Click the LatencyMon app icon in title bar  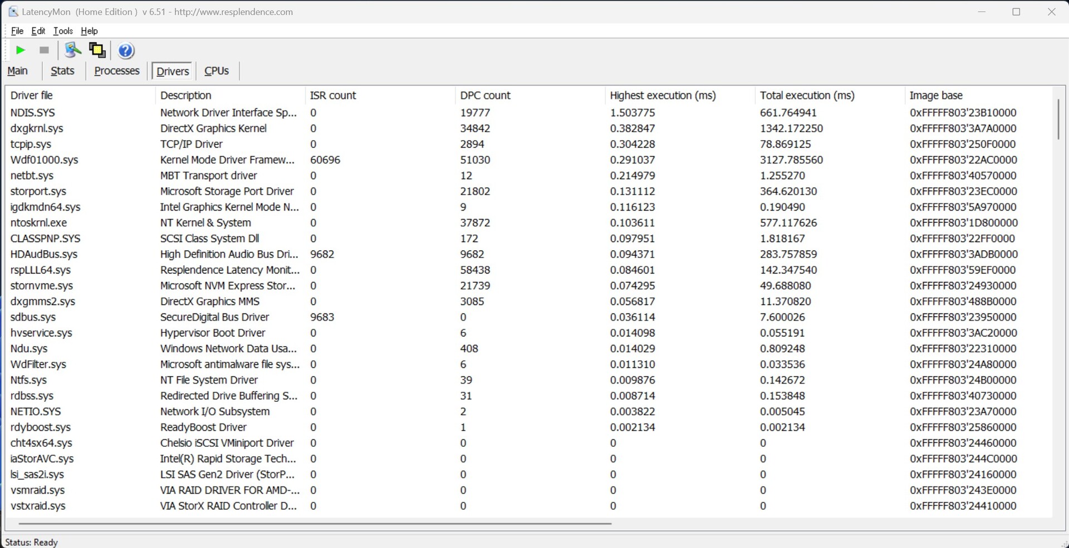click(13, 12)
